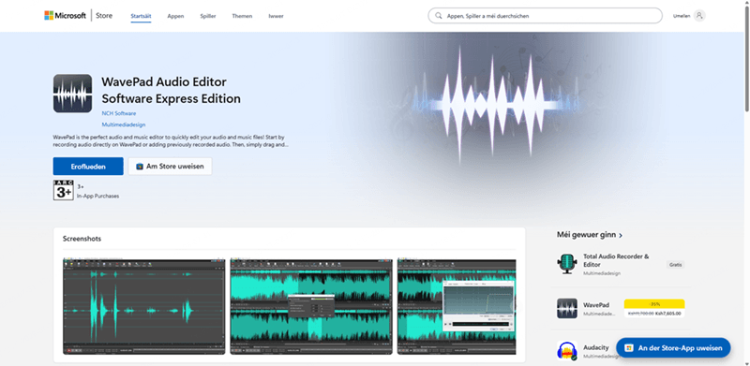Open the Audacity sidebar entry title
This screenshot has width=750, height=366.
[x=596, y=347]
